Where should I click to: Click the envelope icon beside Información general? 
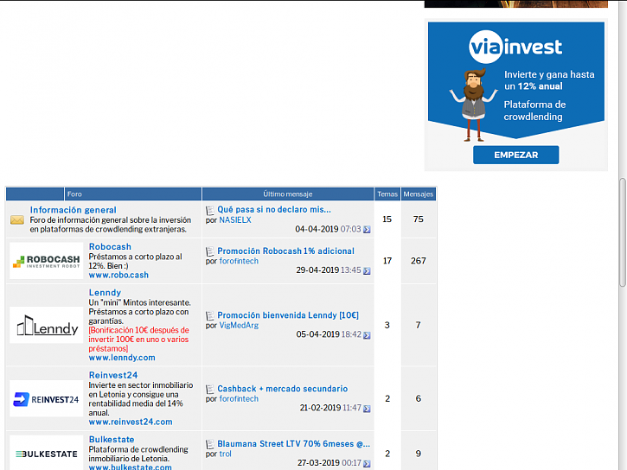tap(17, 219)
